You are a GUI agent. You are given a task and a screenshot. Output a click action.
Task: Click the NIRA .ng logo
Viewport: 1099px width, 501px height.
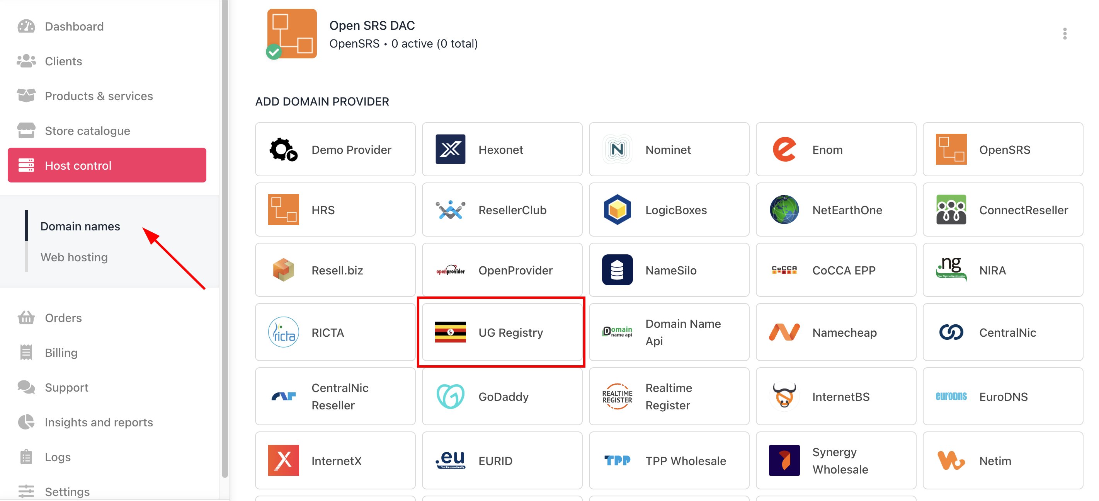tap(951, 269)
